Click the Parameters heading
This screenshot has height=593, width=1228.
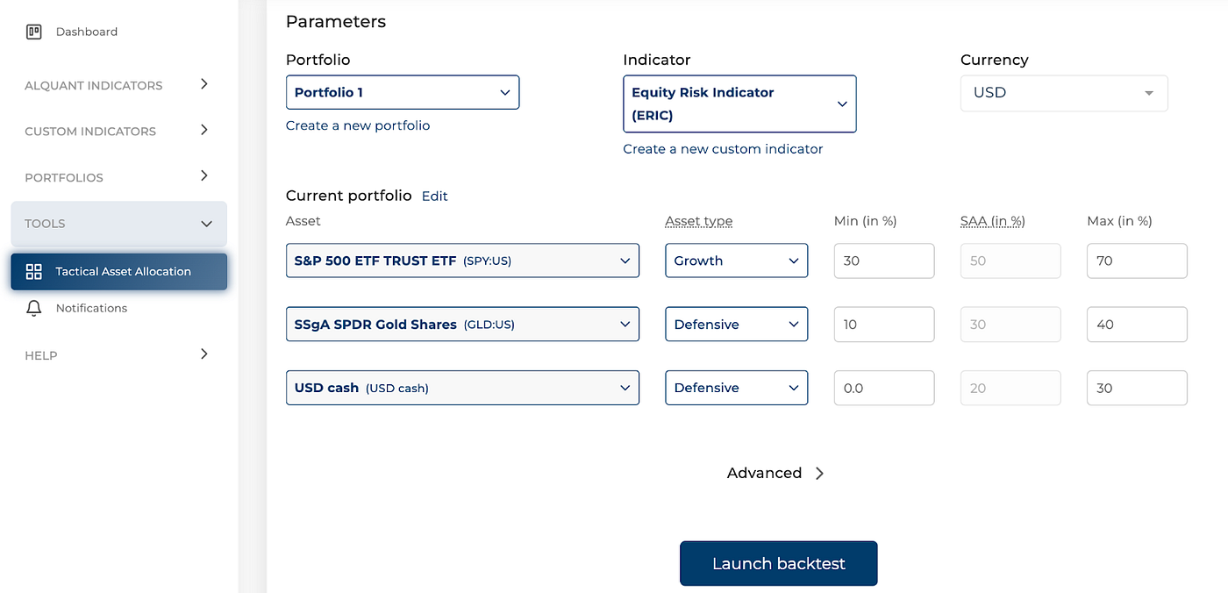(x=336, y=21)
